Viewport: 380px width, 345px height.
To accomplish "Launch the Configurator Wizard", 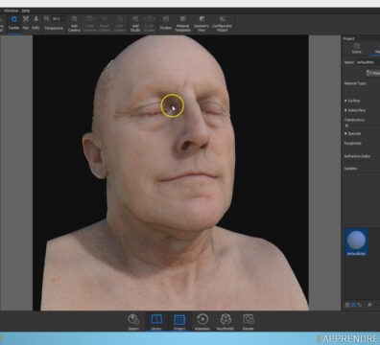I will pyautogui.click(x=222, y=24).
